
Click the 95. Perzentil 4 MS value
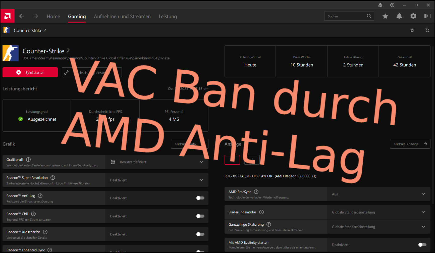pos(174,119)
